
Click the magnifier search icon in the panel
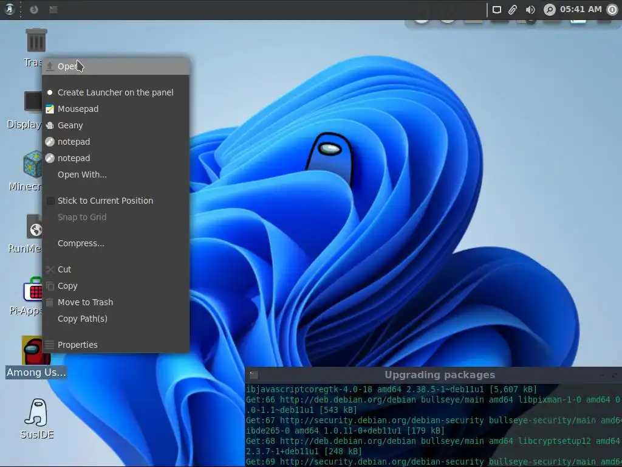(549, 10)
